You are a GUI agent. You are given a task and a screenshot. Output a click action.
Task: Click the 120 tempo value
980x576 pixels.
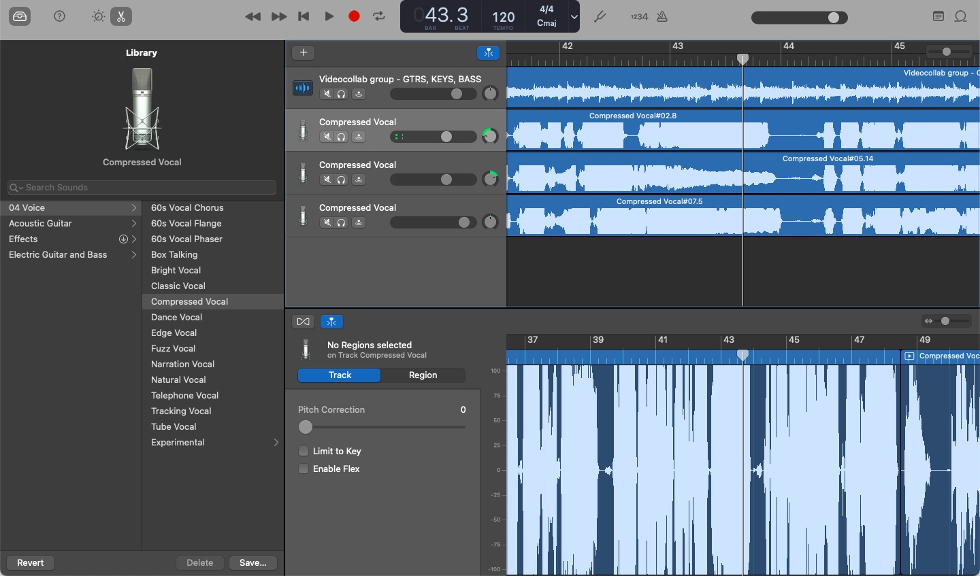[504, 17]
